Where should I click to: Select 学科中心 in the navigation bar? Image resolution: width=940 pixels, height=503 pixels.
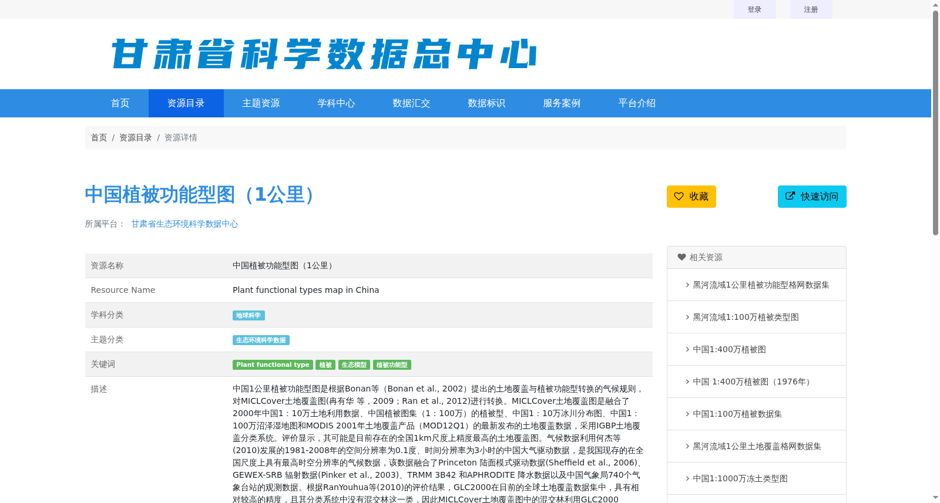[x=337, y=103]
